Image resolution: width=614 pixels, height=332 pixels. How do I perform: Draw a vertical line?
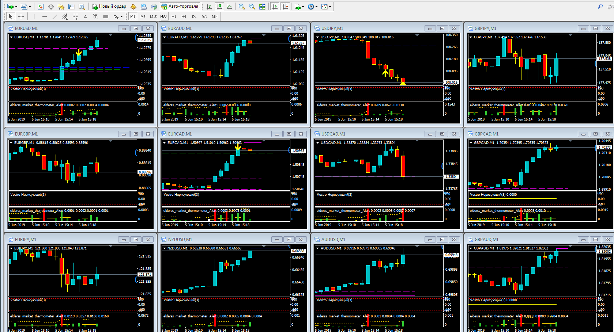click(x=34, y=16)
